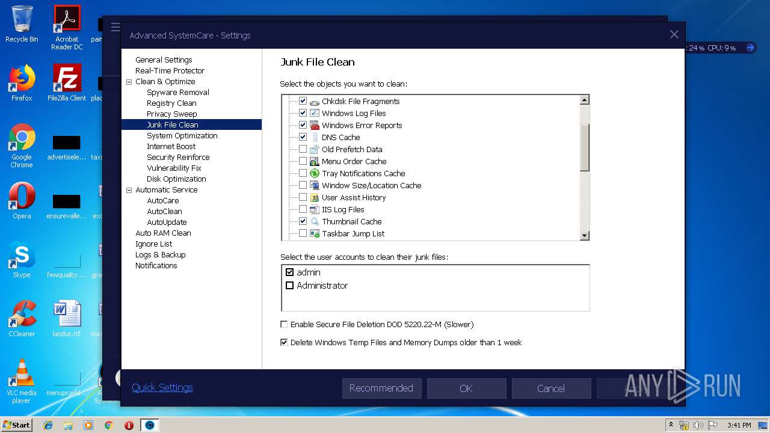Image resolution: width=770 pixels, height=433 pixels.
Task: Open Internet Boost settings
Action: click(x=171, y=147)
